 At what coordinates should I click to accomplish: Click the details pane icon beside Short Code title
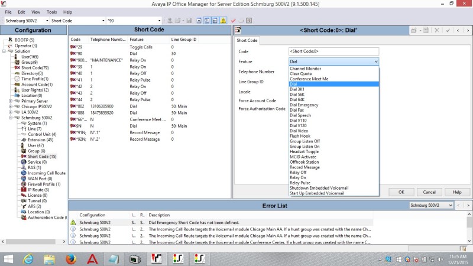[x=238, y=30]
